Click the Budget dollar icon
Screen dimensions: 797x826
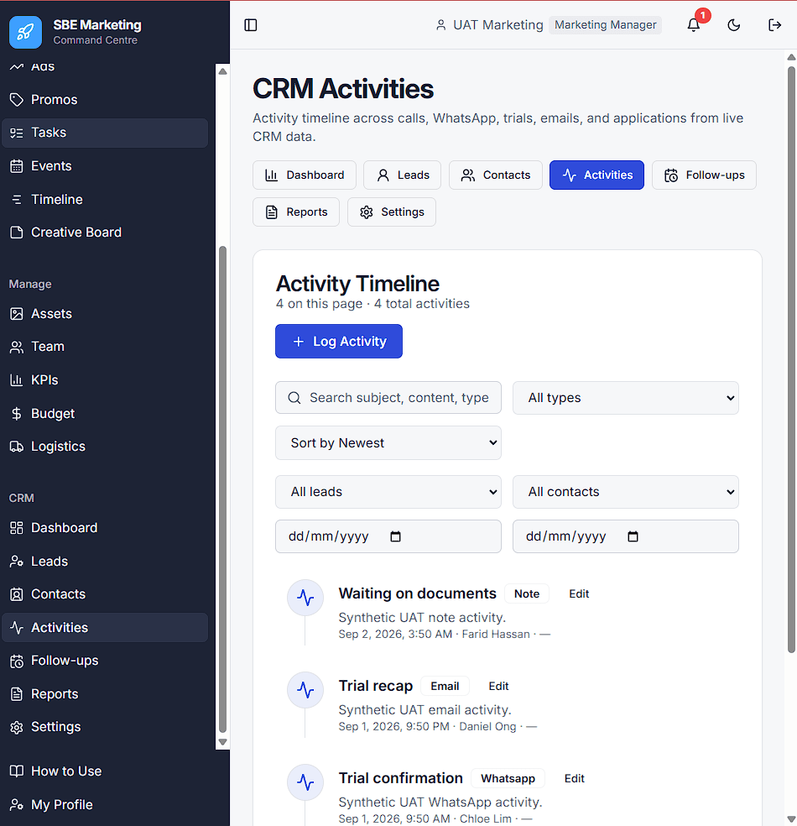pos(17,414)
